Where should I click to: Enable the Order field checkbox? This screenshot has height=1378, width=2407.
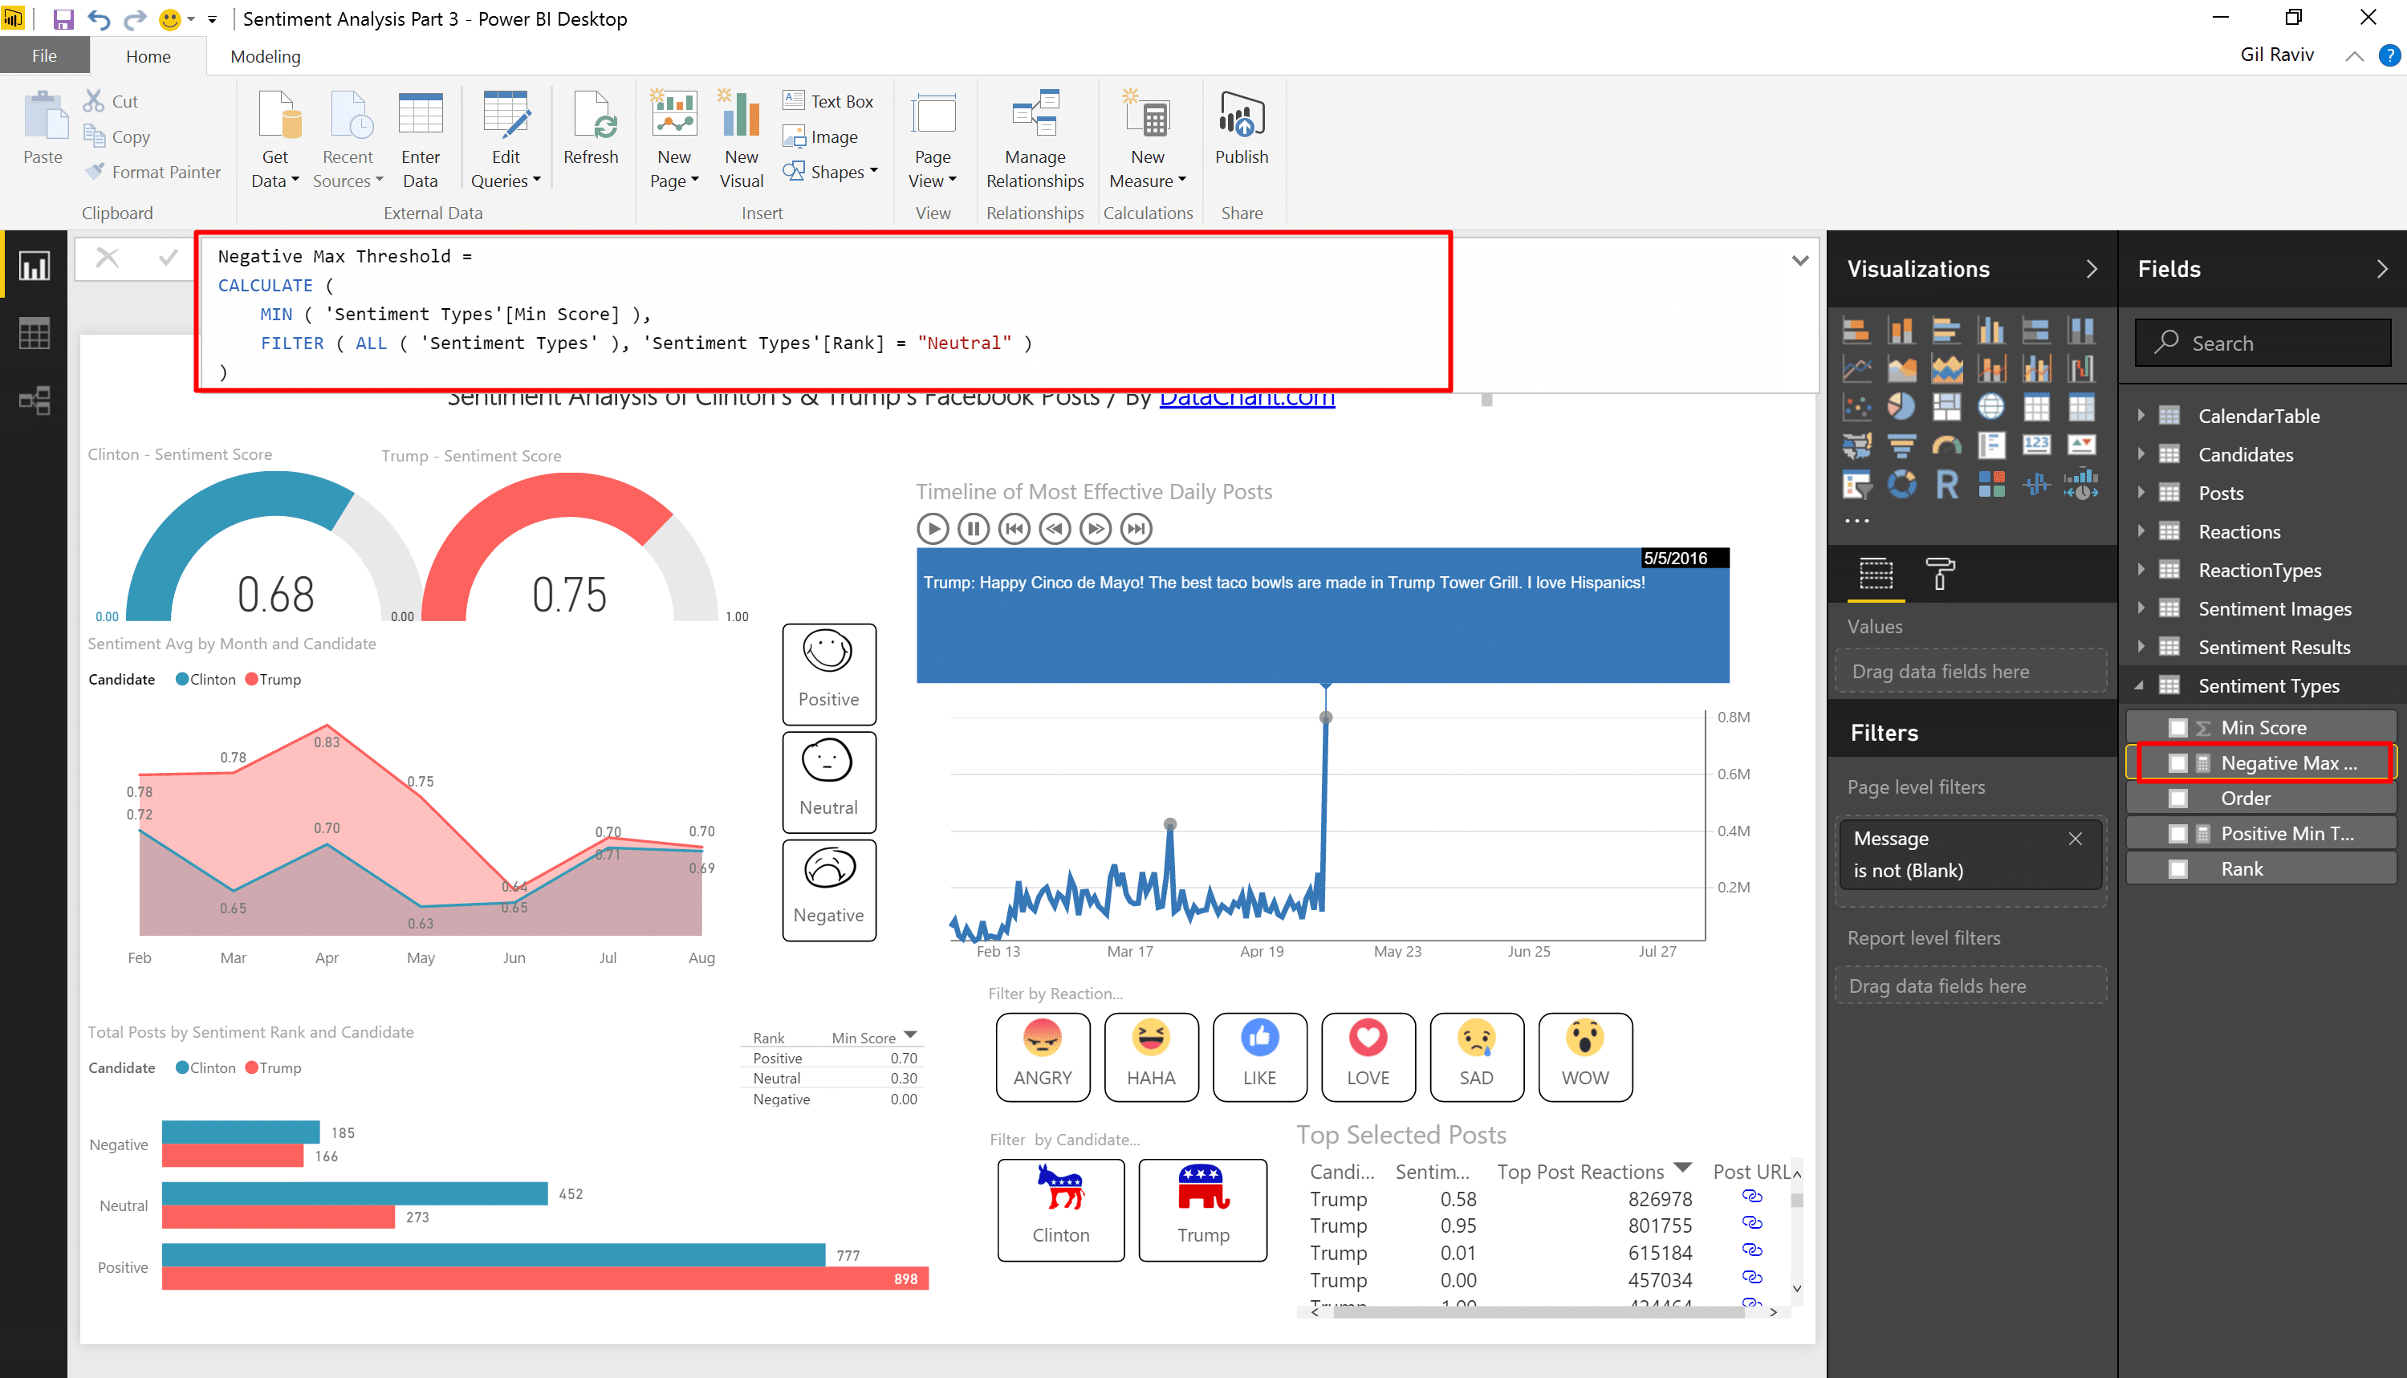pyautogui.click(x=2178, y=798)
